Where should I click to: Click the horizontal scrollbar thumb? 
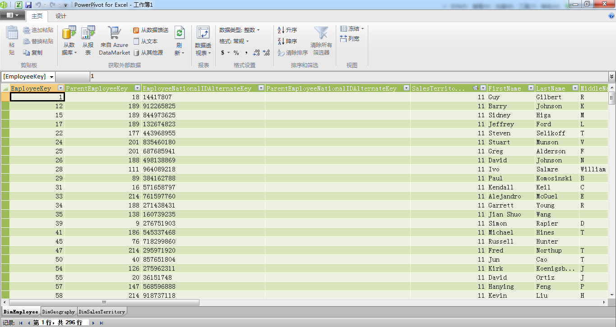point(104,302)
